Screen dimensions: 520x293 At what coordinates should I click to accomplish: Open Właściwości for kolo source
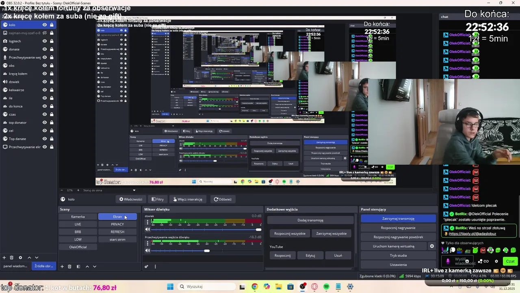point(131,199)
